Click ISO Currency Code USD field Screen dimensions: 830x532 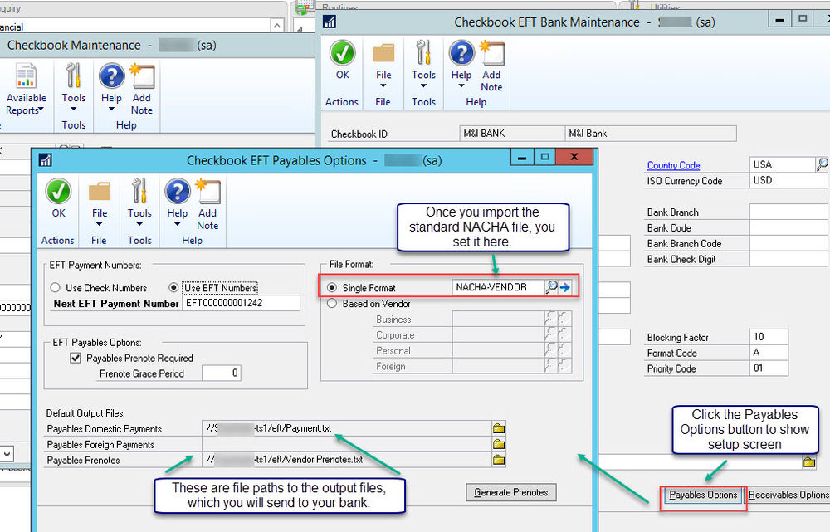click(788, 180)
